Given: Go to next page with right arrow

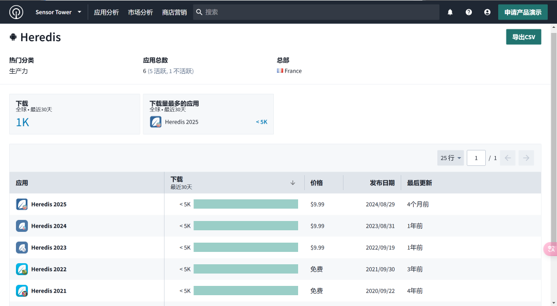Looking at the screenshot, I should 526,158.
